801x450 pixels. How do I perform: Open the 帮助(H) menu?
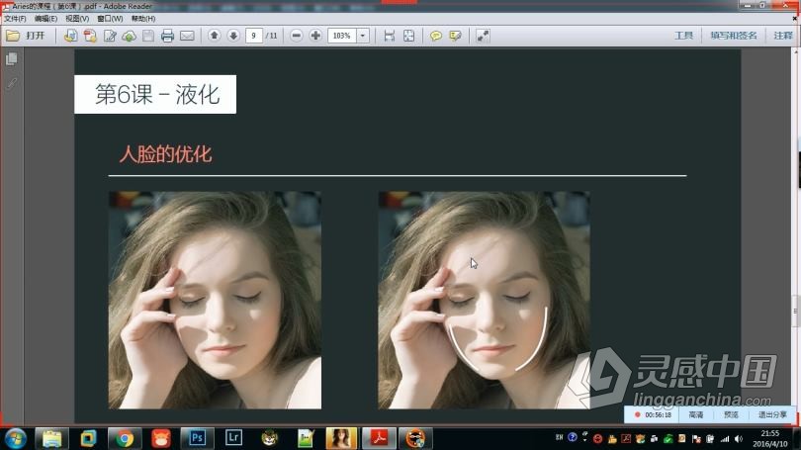(143, 19)
